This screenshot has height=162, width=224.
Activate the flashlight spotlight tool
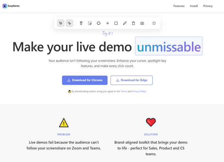[81, 23]
